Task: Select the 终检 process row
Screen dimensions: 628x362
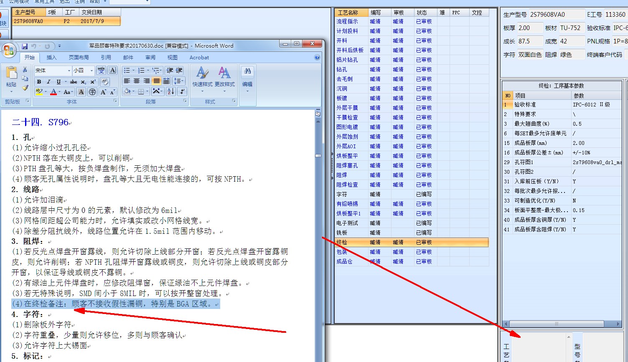Action: 412,242
